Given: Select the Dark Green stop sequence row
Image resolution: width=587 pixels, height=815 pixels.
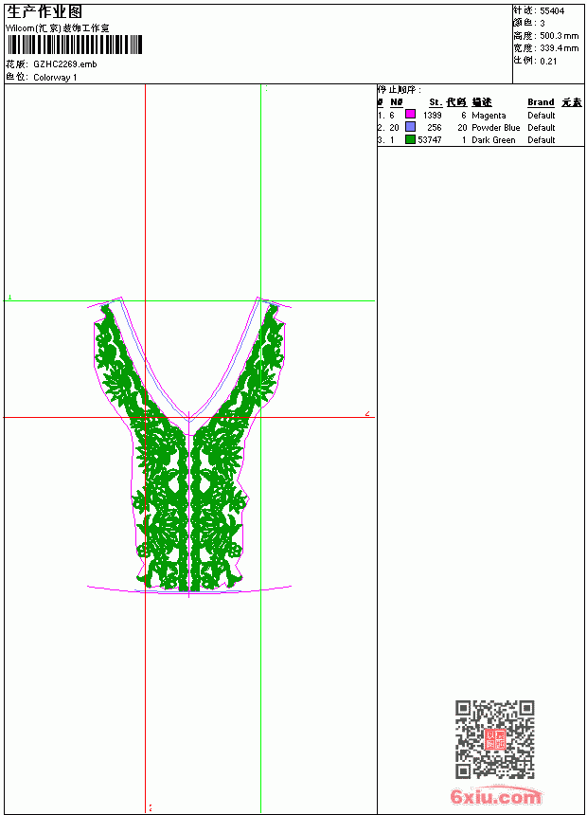Looking at the screenshot, I should coord(480,140).
